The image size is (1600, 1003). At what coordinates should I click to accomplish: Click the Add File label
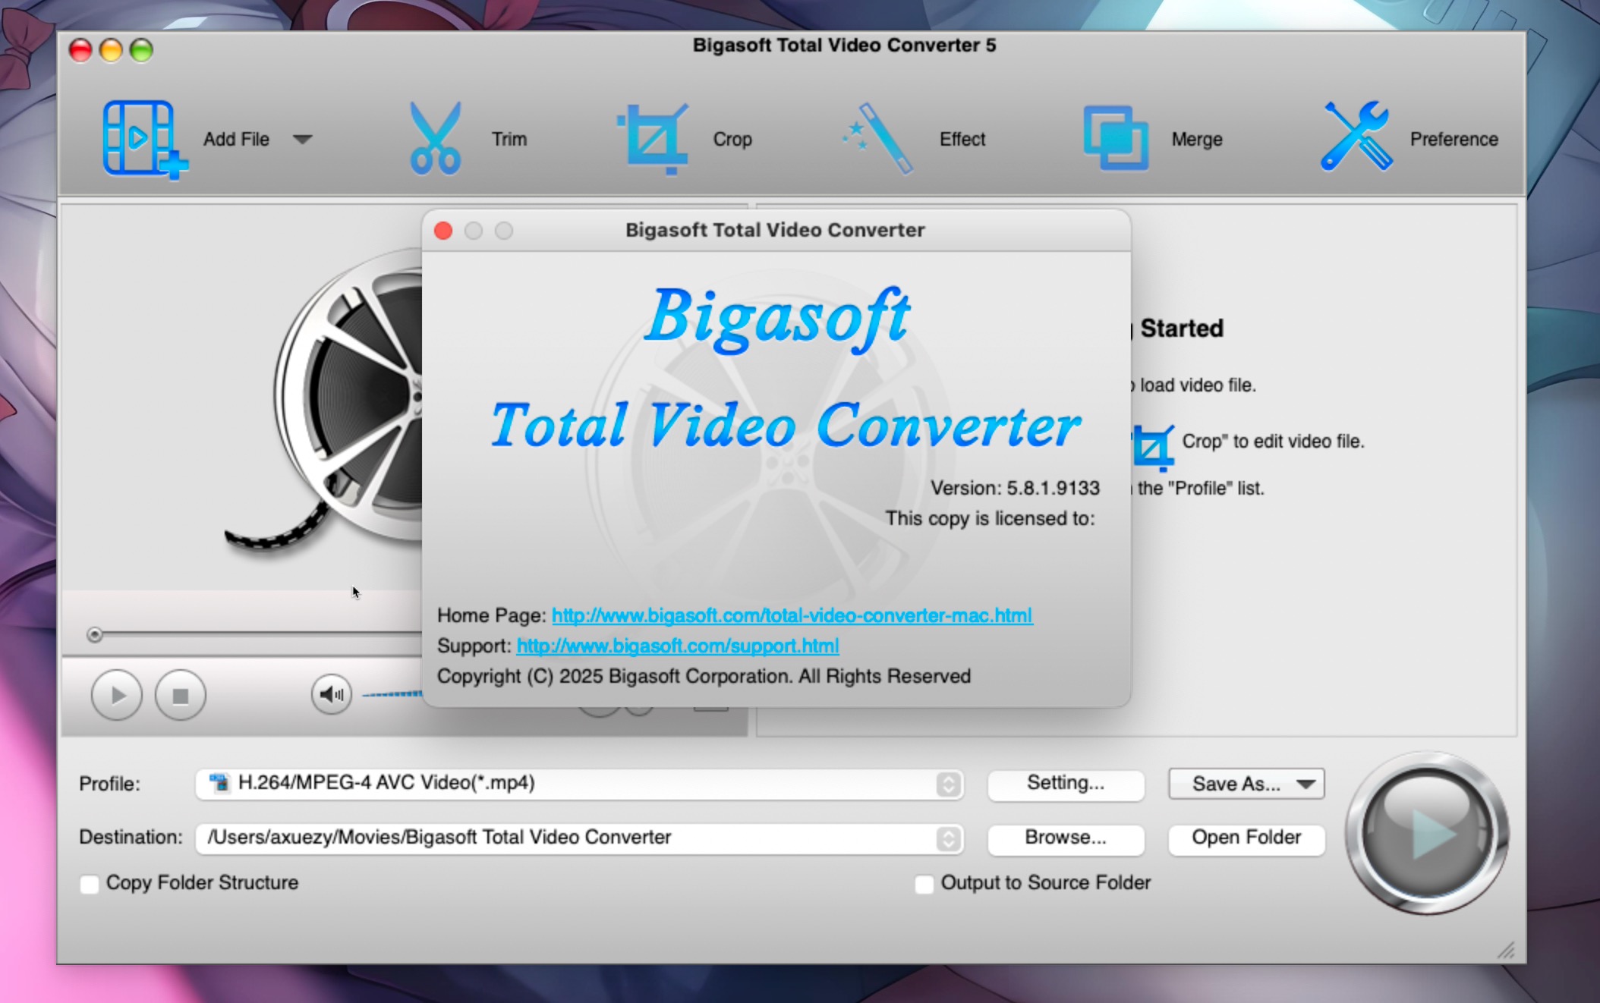(236, 140)
